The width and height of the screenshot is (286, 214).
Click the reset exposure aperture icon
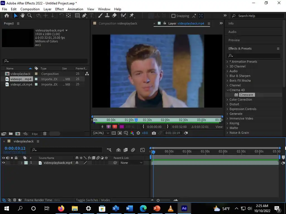click(x=138, y=133)
